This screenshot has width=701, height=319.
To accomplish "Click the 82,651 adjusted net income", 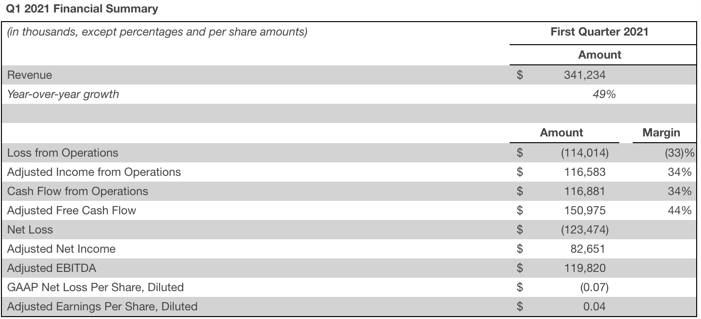I will pyautogui.click(x=587, y=249).
